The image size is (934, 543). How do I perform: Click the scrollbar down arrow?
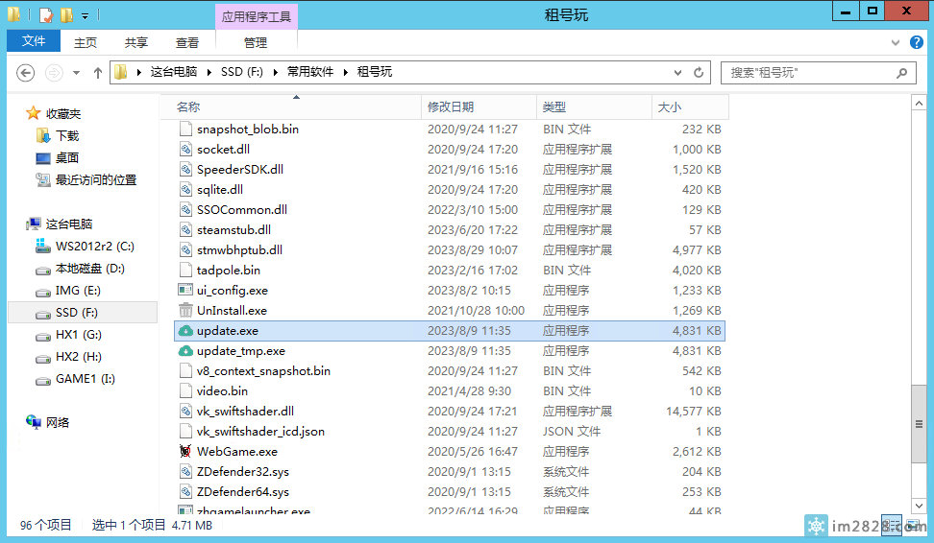[x=919, y=506]
